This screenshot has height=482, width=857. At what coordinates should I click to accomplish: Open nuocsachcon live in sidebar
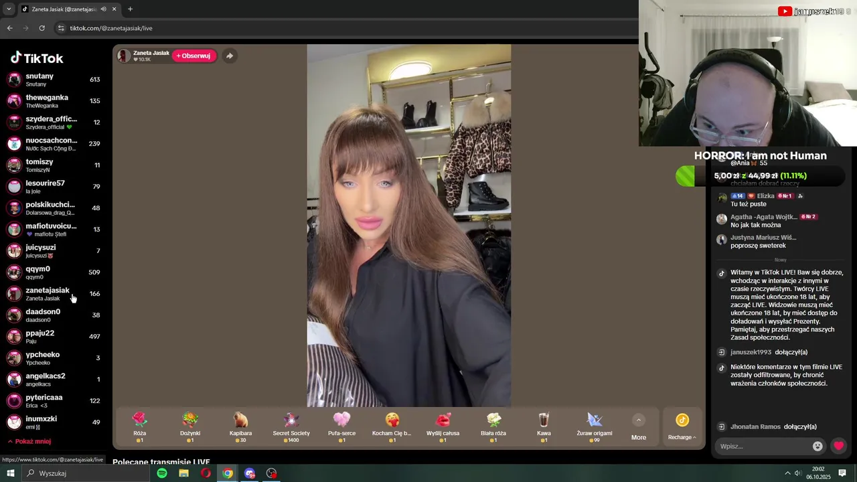(54, 144)
